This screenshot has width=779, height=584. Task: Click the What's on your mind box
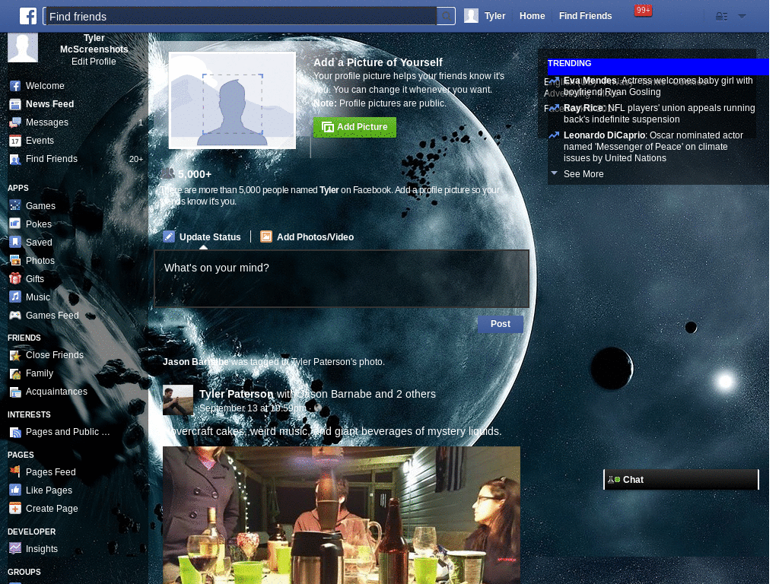click(342, 278)
